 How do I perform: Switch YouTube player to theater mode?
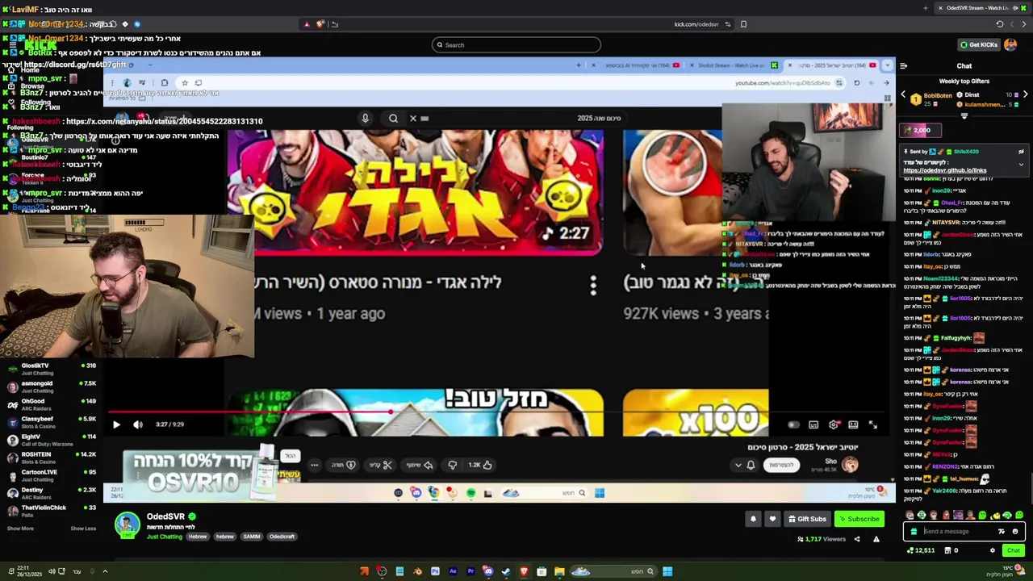pos(853,424)
